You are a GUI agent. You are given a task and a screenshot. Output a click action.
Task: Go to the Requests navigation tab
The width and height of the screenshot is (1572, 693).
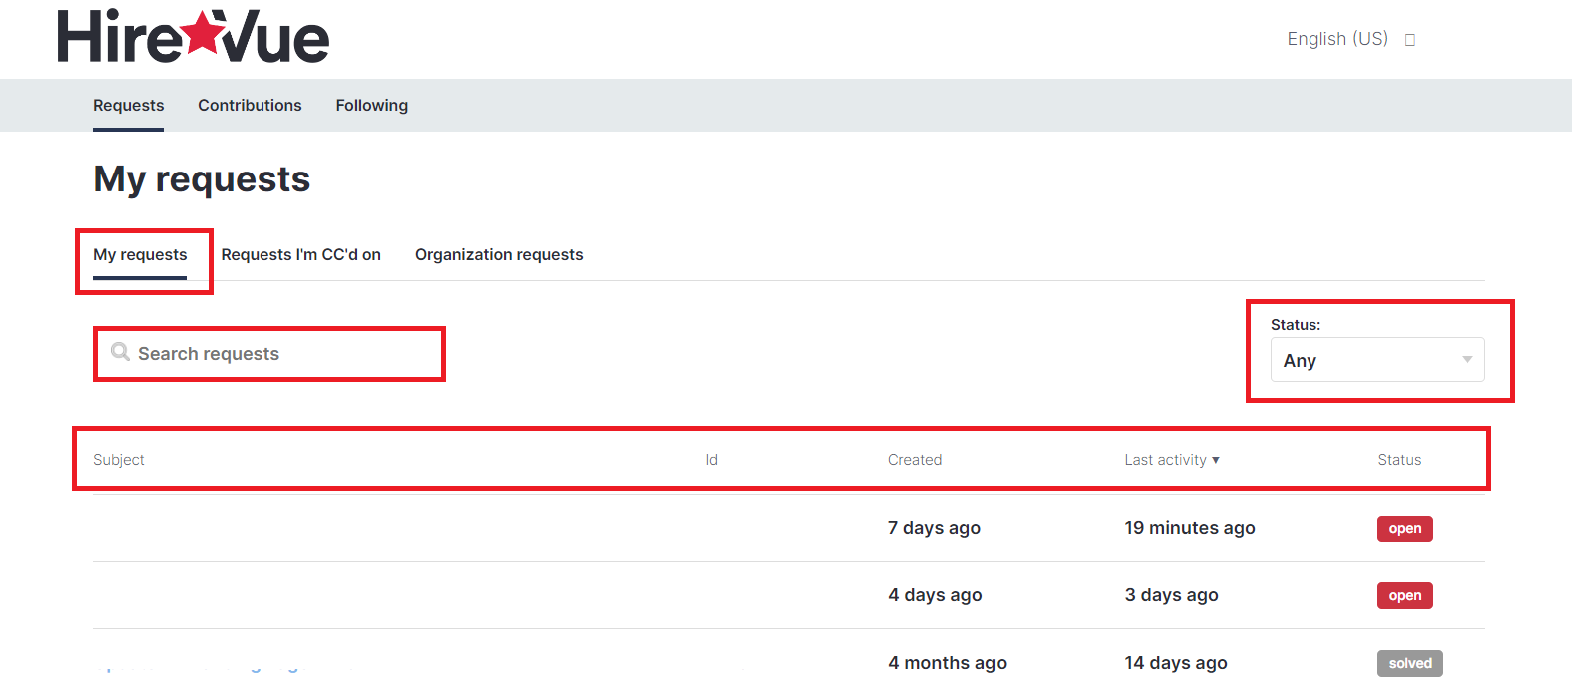tap(128, 106)
